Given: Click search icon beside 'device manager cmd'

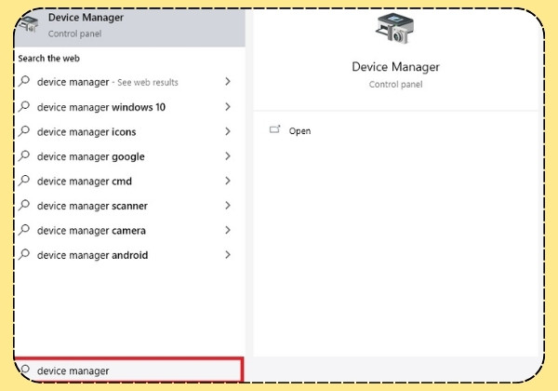Looking at the screenshot, I should tap(24, 181).
